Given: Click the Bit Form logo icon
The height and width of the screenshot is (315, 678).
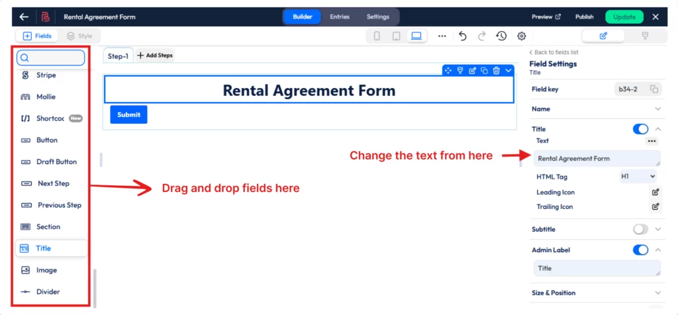Looking at the screenshot, I should 46,17.
